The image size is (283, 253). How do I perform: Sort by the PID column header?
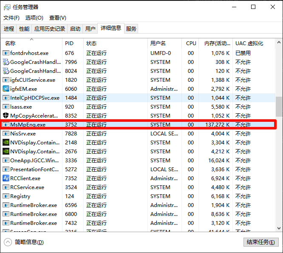point(73,43)
